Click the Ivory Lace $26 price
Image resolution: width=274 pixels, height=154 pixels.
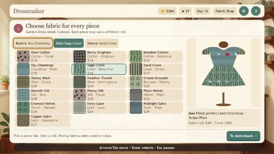pos(90,112)
